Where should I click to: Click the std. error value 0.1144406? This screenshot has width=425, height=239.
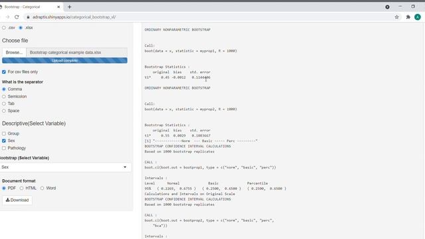[201, 78]
